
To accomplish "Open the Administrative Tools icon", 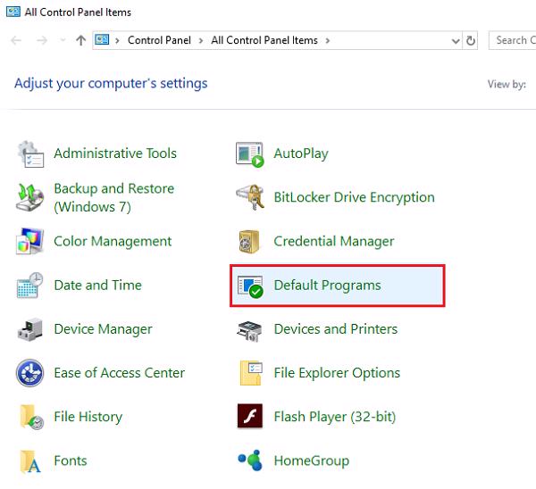I will 30,154.
